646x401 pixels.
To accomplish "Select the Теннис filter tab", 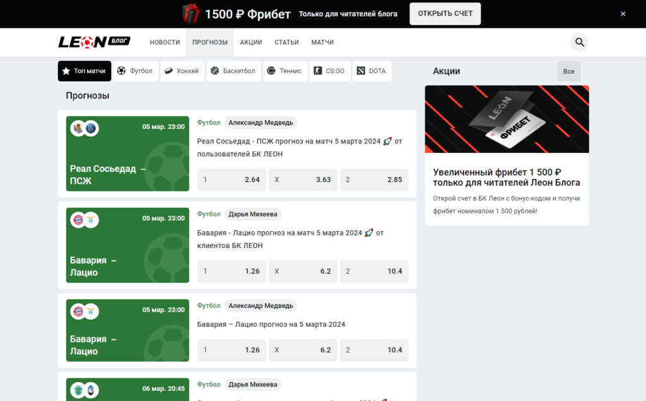I will [285, 71].
